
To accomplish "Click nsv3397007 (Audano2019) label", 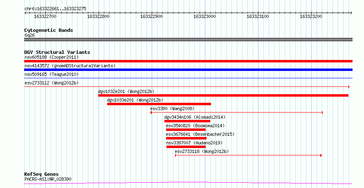I will (194, 143).
